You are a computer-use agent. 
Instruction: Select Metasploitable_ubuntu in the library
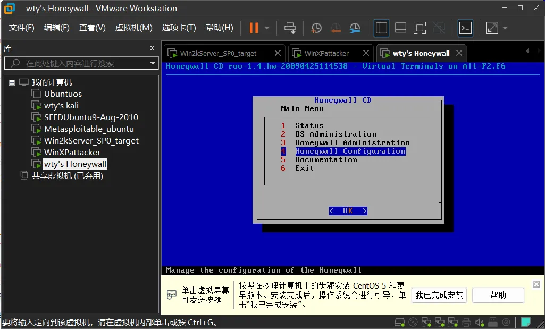click(x=89, y=129)
